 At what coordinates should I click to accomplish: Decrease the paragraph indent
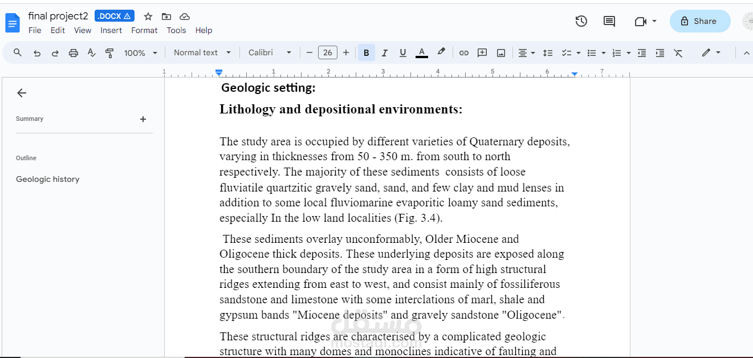pos(642,53)
